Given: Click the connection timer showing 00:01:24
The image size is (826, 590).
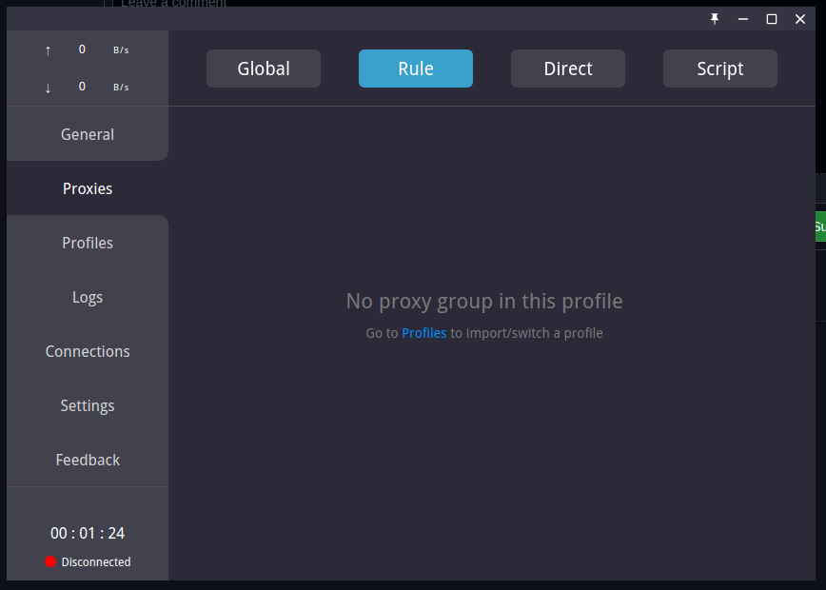Looking at the screenshot, I should click(x=87, y=533).
